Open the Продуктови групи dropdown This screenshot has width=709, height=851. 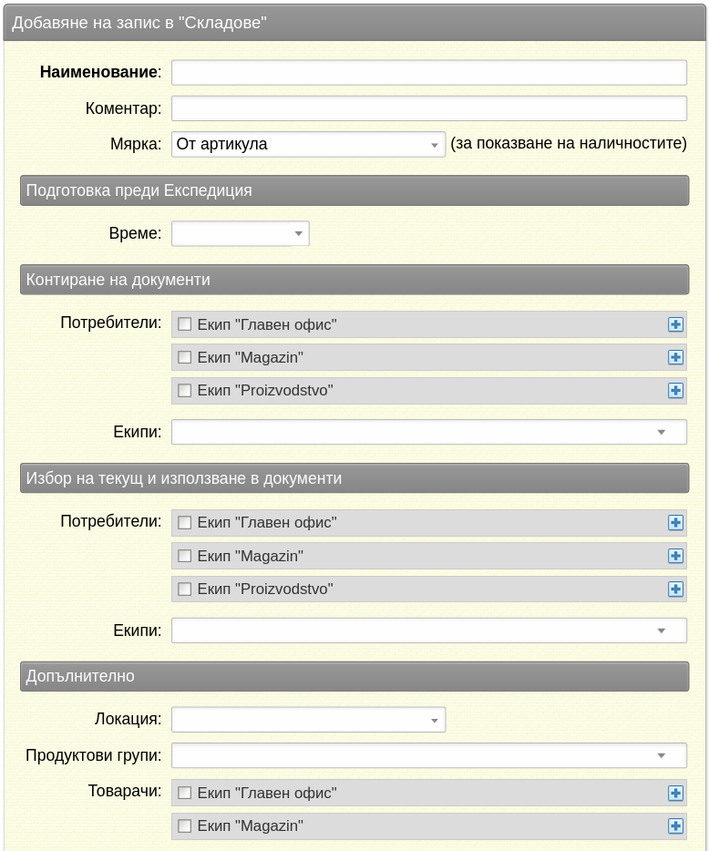[429, 755]
